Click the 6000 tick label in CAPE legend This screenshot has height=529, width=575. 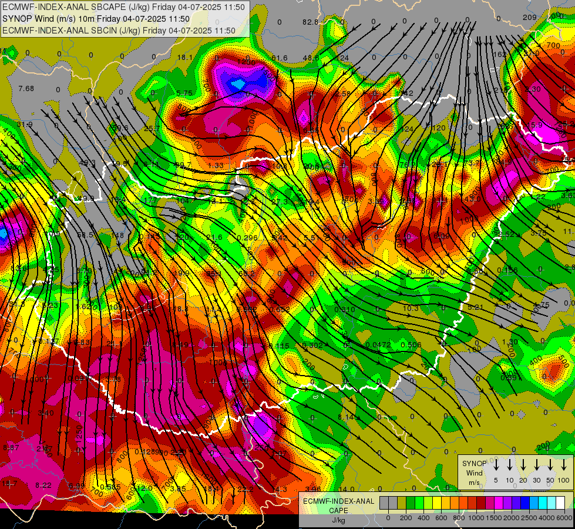(x=565, y=518)
